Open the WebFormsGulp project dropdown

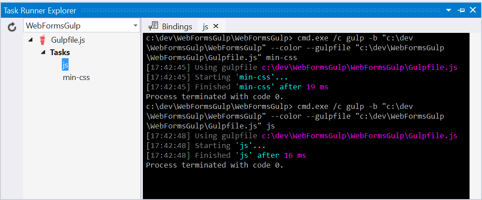pos(135,26)
